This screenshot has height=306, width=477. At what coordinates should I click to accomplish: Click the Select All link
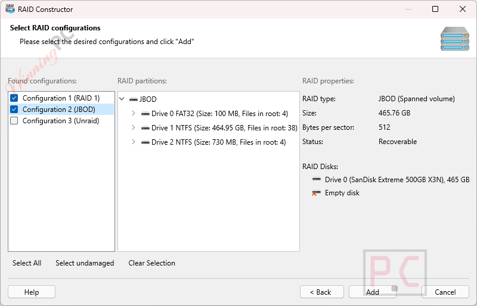click(x=27, y=263)
